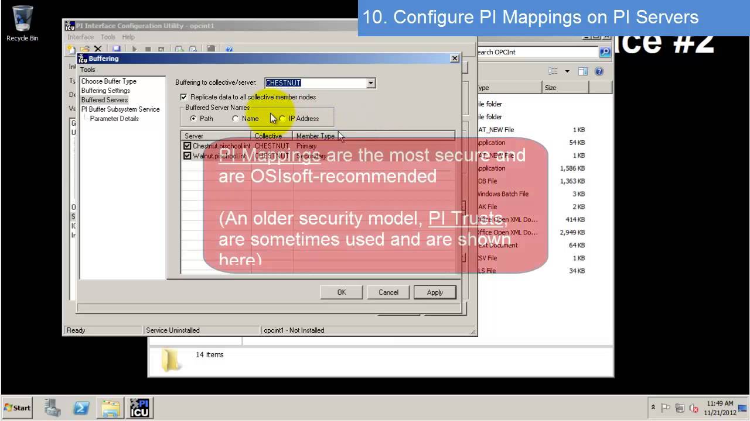Select the IP Address radio button
Viewport: 750px width, 421px height.
282,119
